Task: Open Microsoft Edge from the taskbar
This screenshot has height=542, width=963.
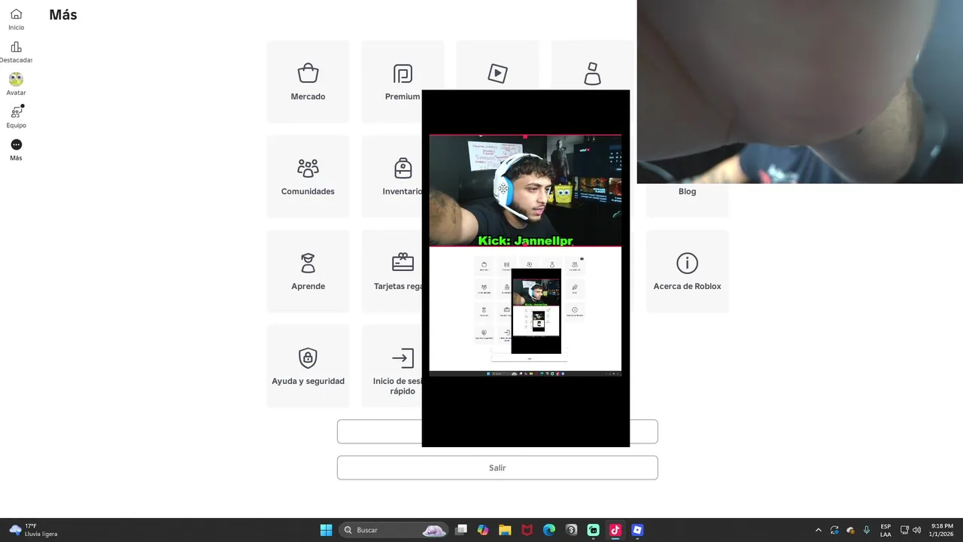Action: pos(549,530)
